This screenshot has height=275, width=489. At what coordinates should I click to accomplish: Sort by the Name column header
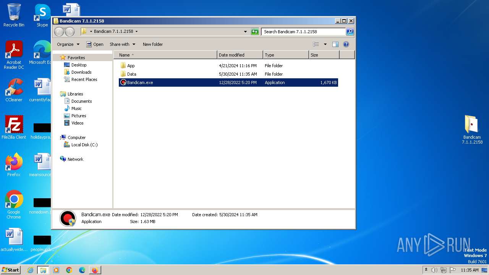click(165, 55)
